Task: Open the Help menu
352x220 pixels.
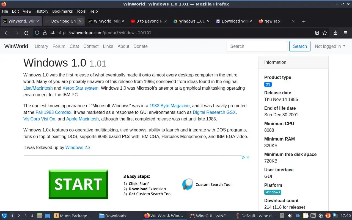Action: (94, 11)
